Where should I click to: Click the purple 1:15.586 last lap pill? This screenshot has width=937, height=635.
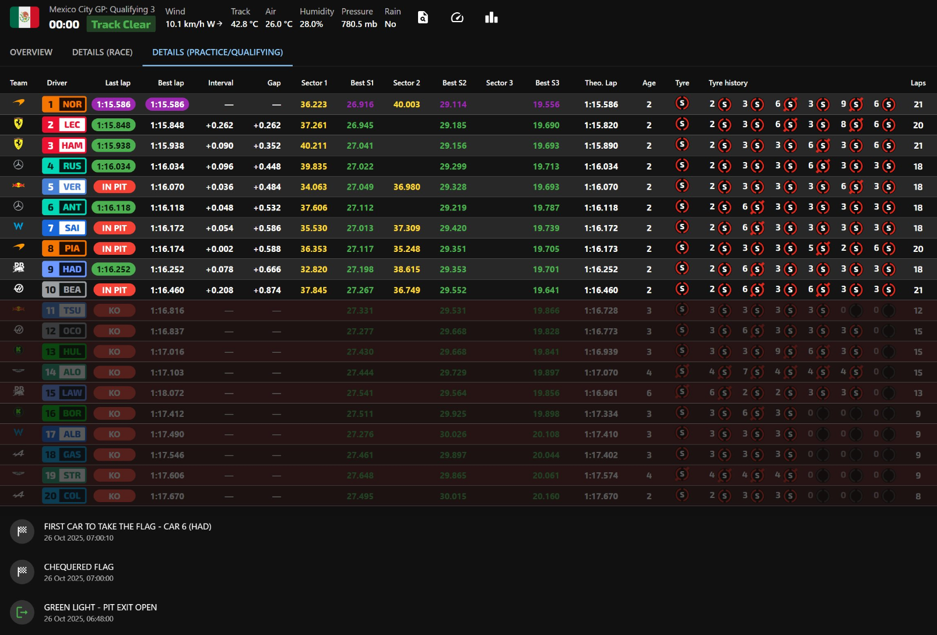click(114, 104)
